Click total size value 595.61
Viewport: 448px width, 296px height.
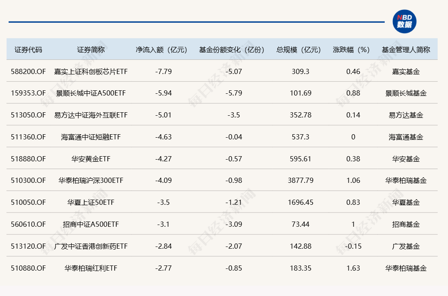pyautogui.click(x=301, y=159)
